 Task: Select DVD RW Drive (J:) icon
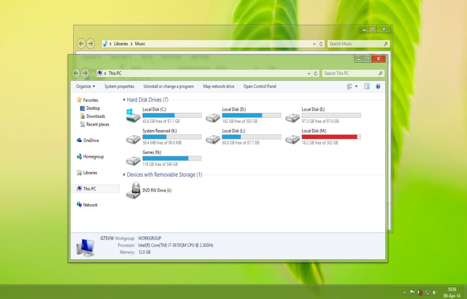tap(133, 191)
